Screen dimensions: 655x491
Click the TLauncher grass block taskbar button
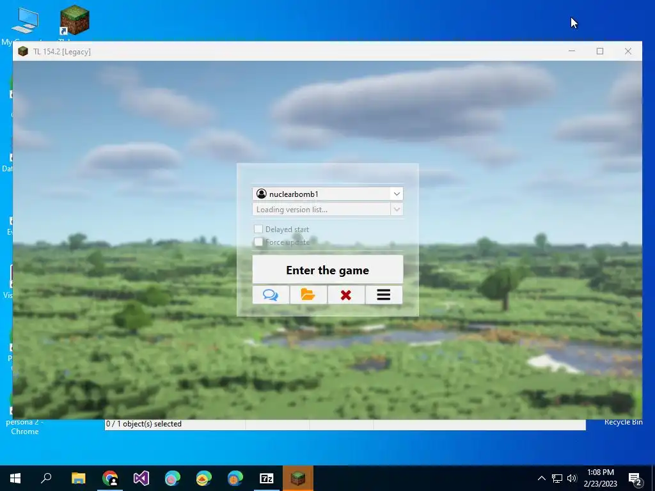pos(298,478)
